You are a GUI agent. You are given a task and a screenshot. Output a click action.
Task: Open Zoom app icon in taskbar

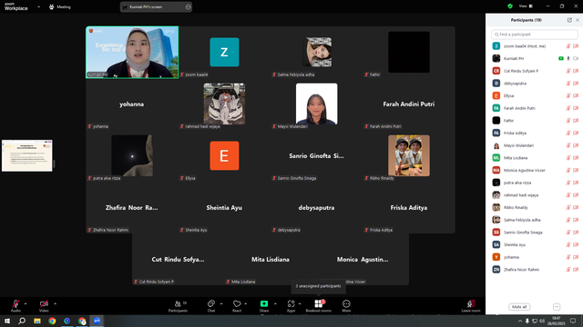point(97,321)
